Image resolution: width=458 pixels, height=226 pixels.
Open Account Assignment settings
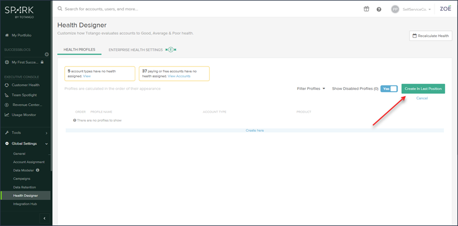pyautogui.click(x=29, y=162)
